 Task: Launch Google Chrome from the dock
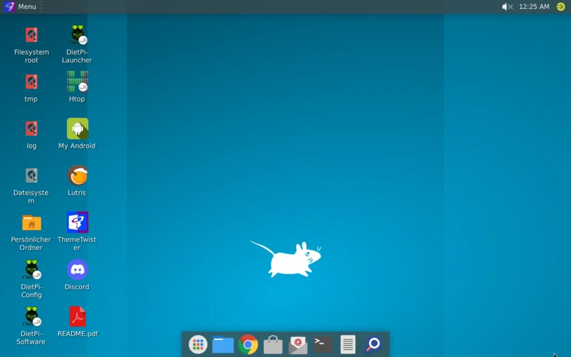click(x=248, y=345)
